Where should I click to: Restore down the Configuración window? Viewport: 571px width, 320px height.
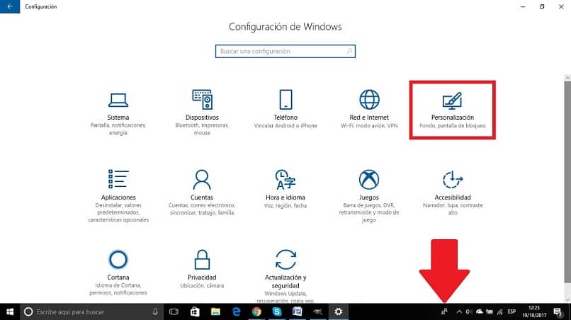[542, 6]
